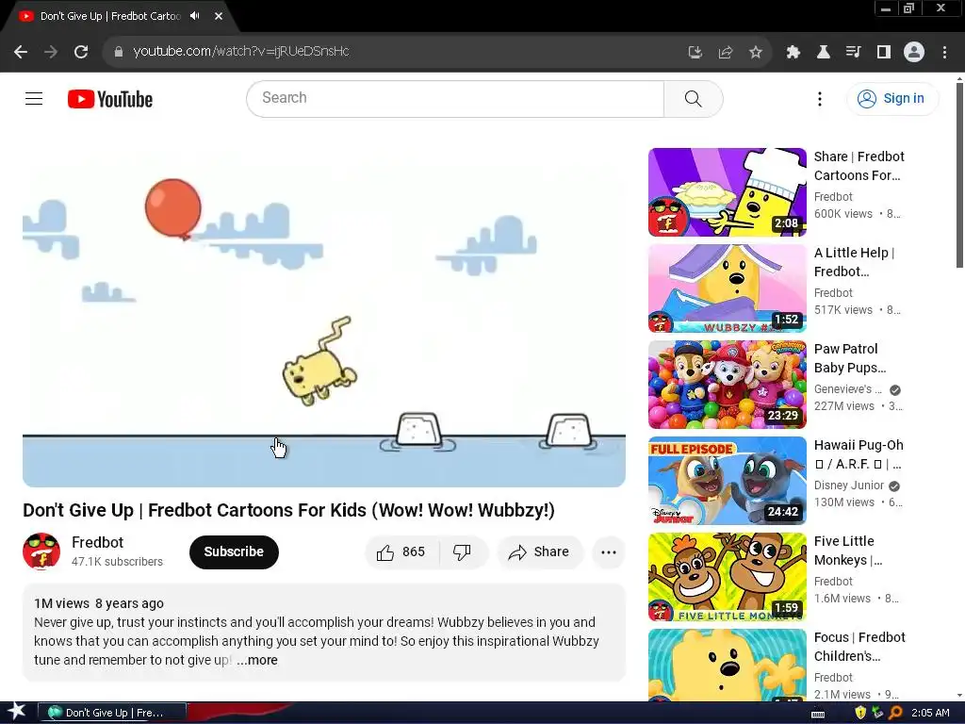
Task: Like the video with thumbs up
Action: [401, 552]
